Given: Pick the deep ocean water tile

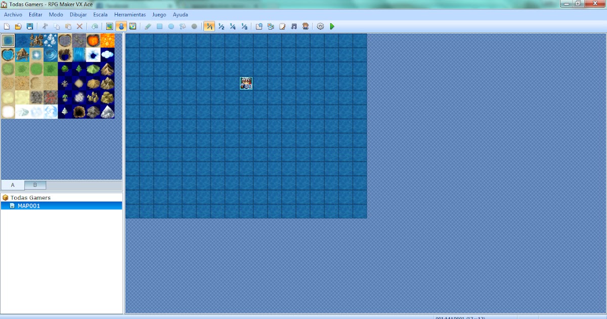Looking at the screenshot, I should point(22,41).
